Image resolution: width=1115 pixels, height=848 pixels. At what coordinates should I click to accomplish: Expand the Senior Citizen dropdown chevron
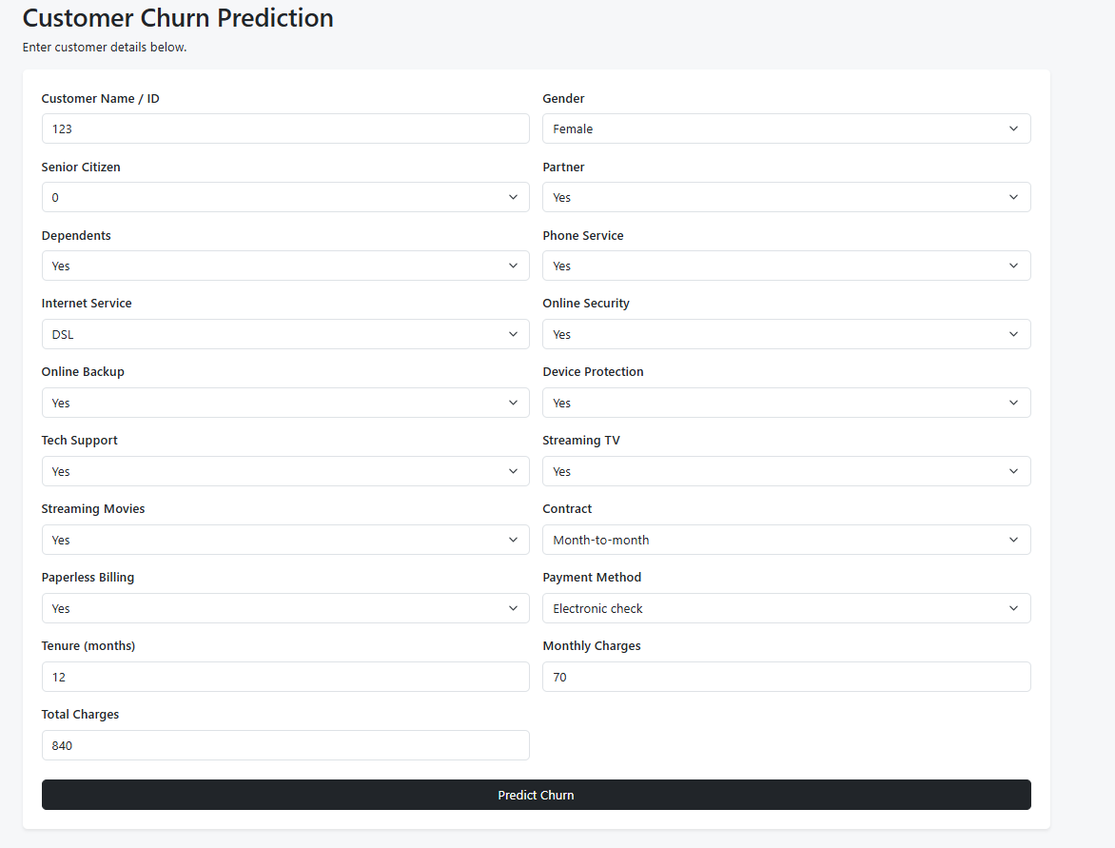[x=513, y=197]
